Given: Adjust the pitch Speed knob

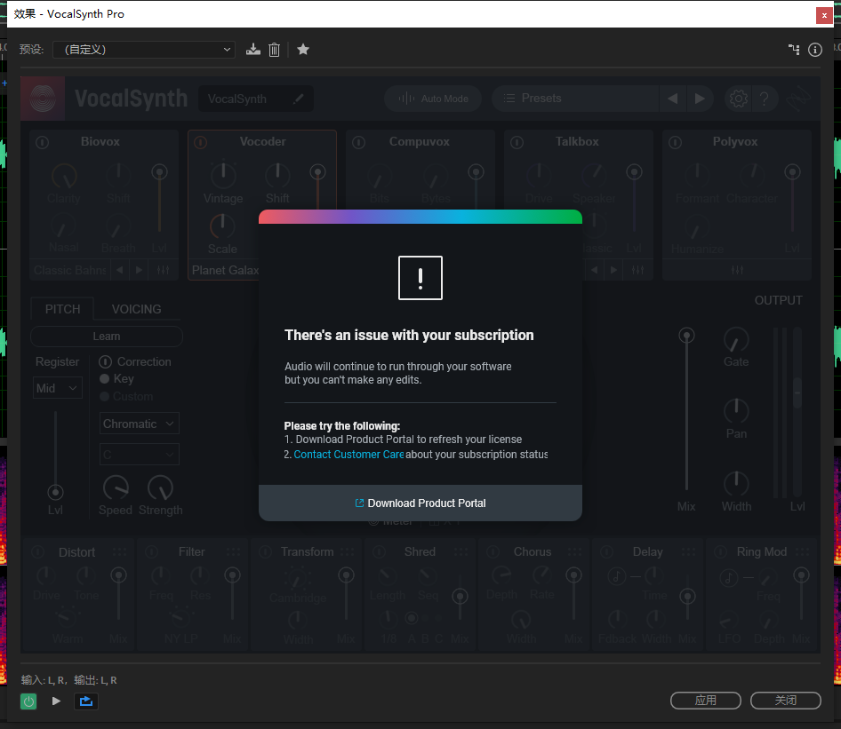Looking at the screenshot, I should pyautogui.click(x=116, y=488).
